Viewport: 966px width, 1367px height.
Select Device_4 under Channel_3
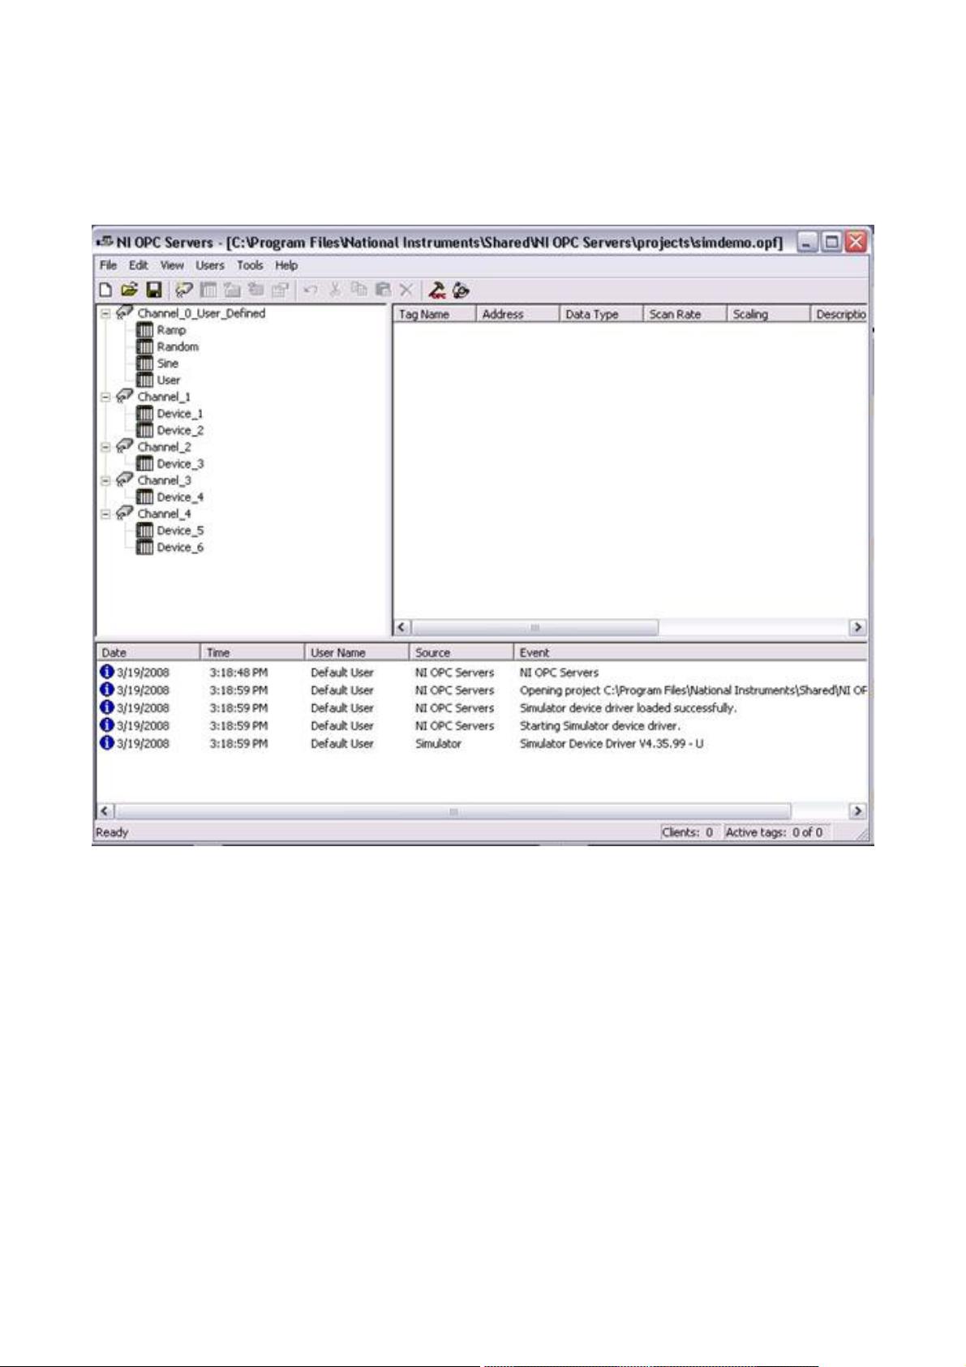180,497
